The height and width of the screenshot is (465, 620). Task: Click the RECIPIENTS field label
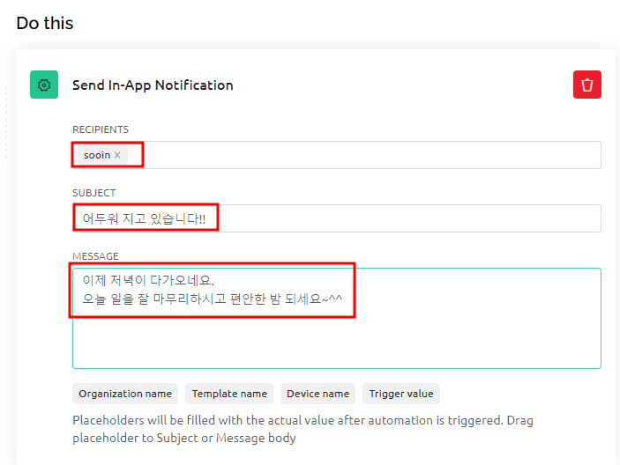click(x=101, y=129)
